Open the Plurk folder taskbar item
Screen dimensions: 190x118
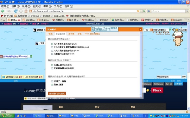point(64,116)
